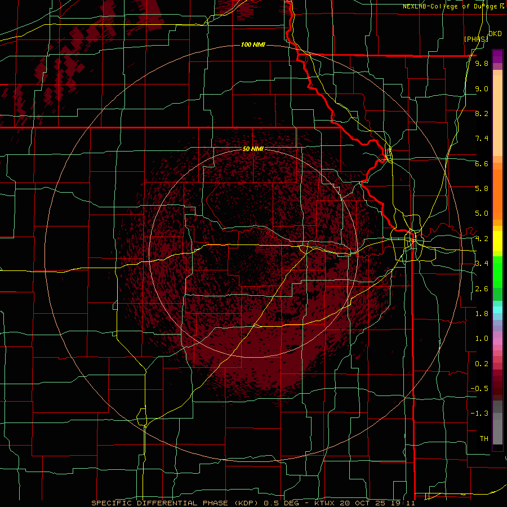Click the 9.0 value on the color scale
The image size is (507, 507).
[x=482, y=88]
